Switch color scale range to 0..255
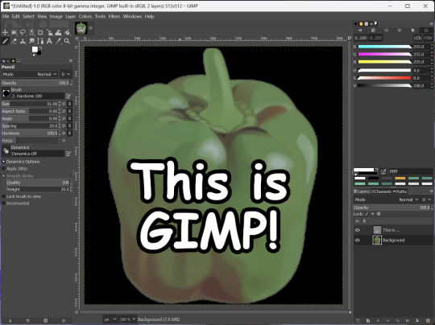This screenshot has height=325, width=435. click(x=376, y=38)
